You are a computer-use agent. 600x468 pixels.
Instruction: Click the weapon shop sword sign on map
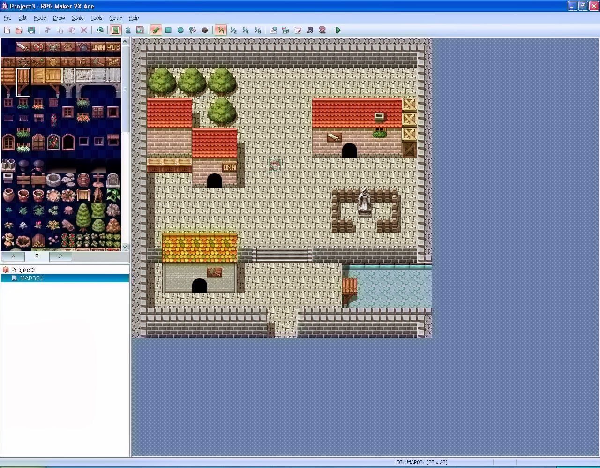tap(334, 137)
